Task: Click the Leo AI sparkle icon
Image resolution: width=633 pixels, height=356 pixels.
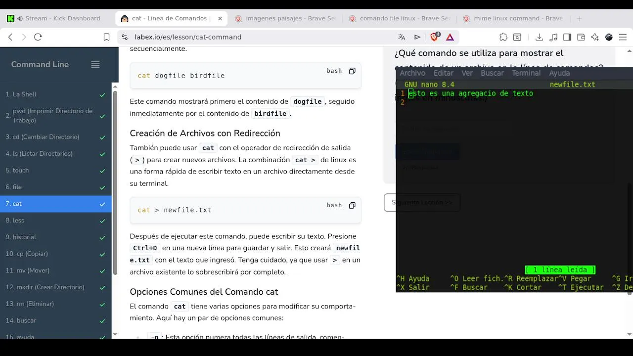Action: [595, 37]
